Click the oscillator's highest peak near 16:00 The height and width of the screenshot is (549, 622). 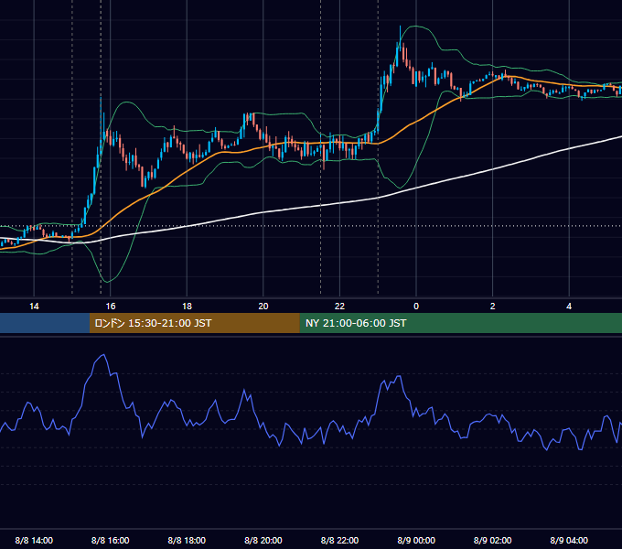(104, 355)
